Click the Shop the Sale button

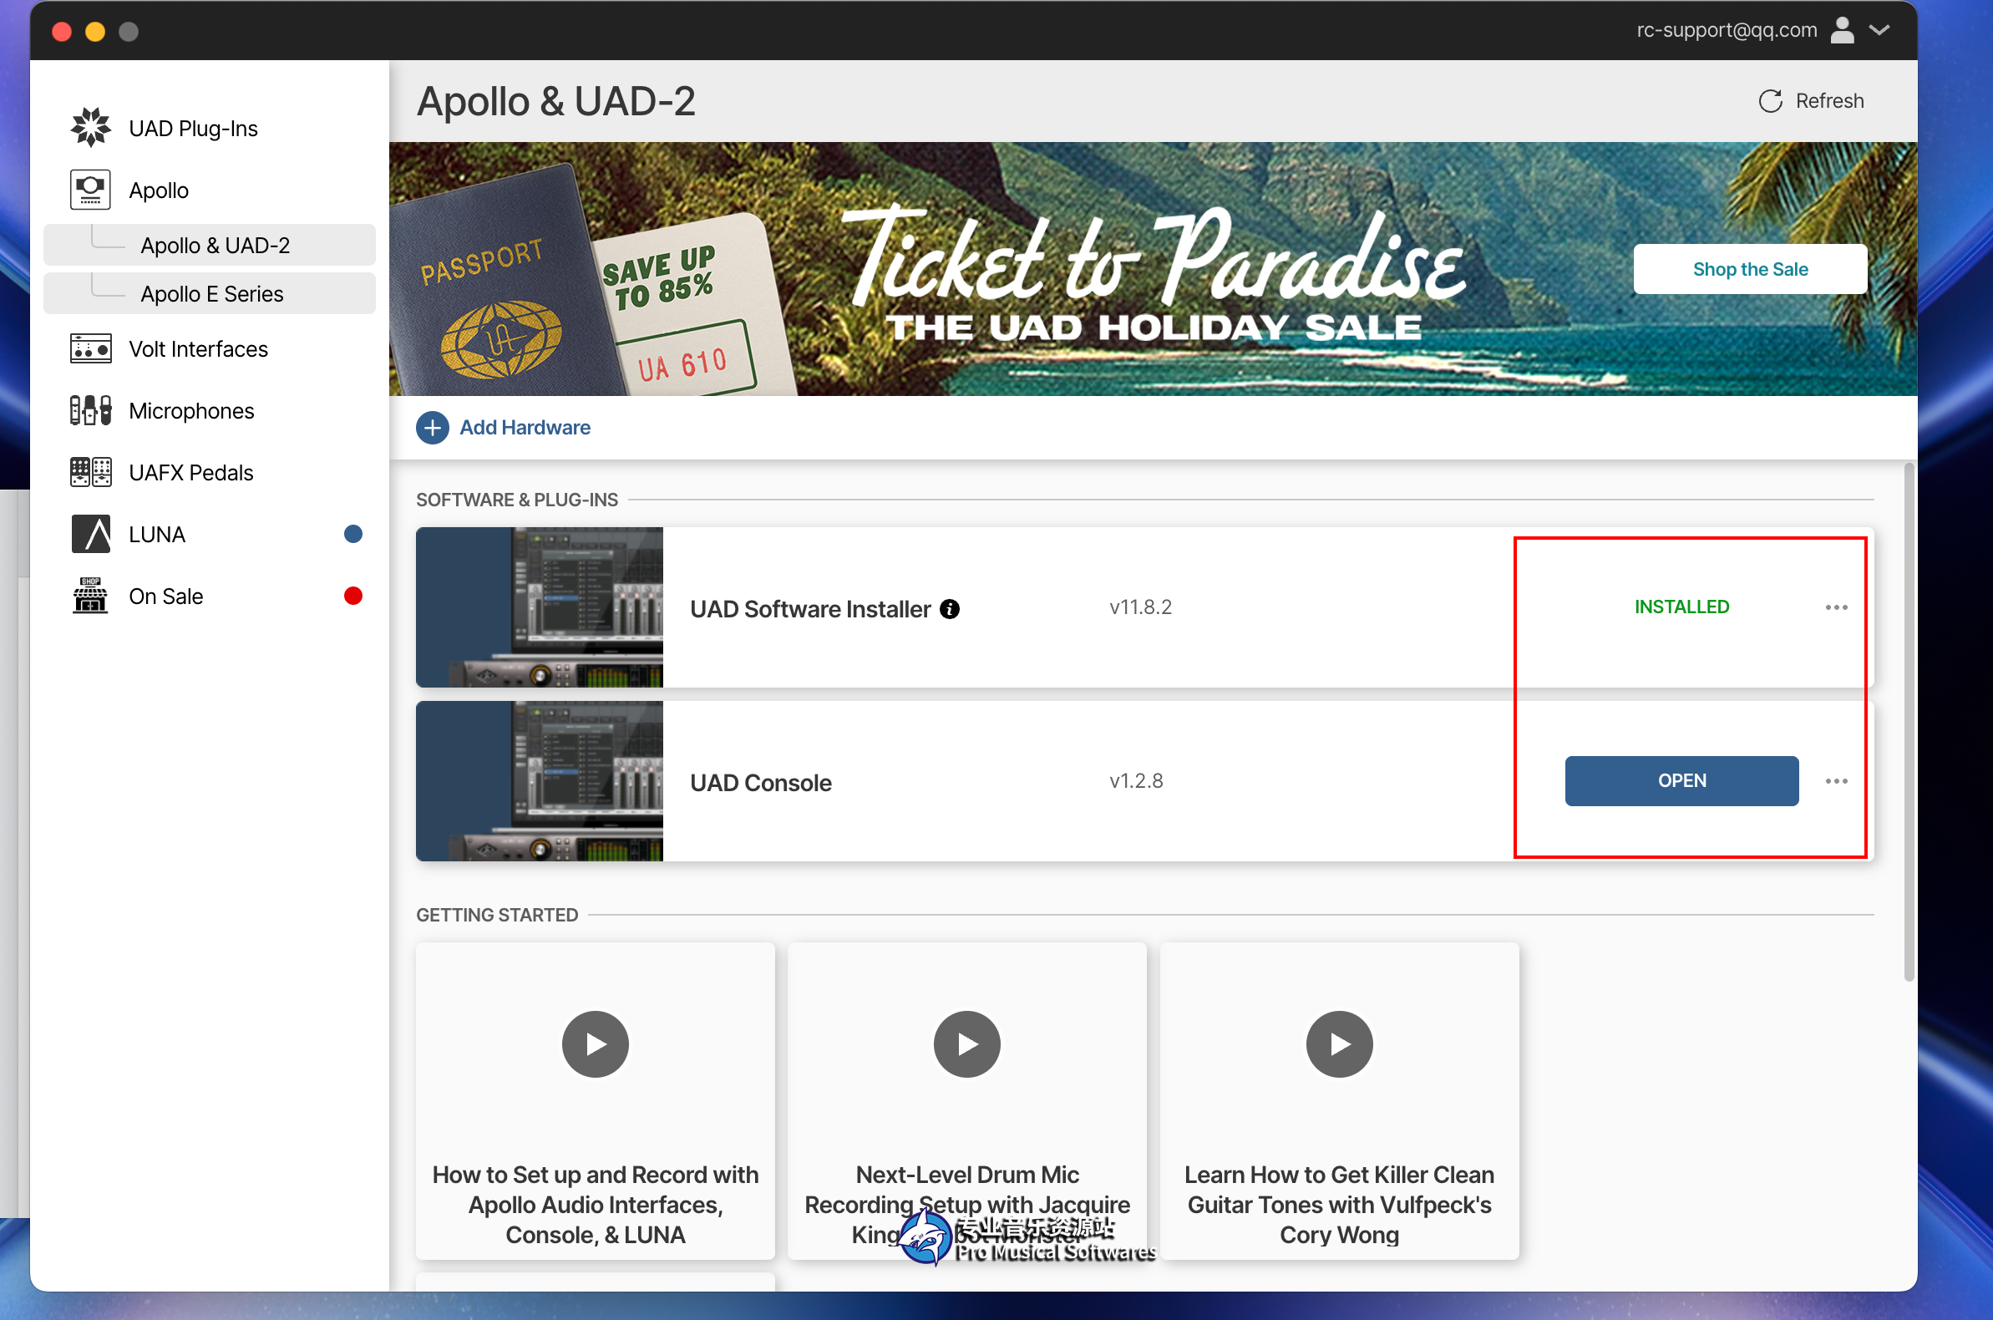point(1749,269)
